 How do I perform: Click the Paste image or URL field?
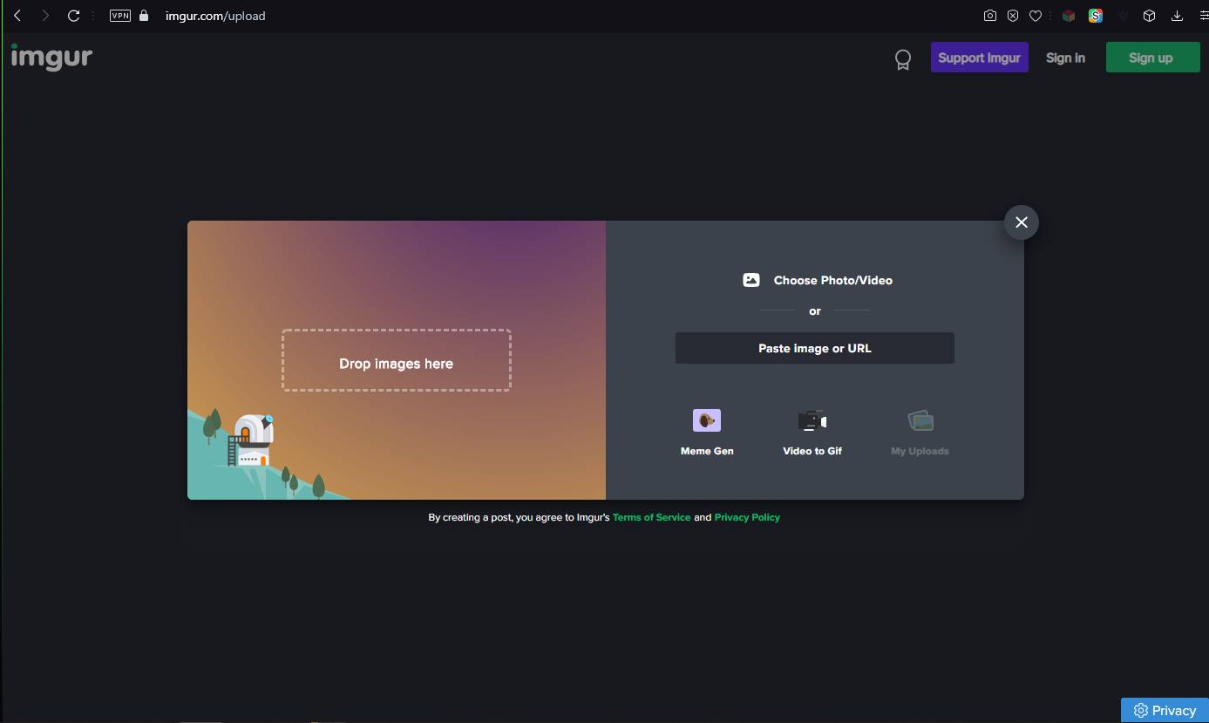814,348
